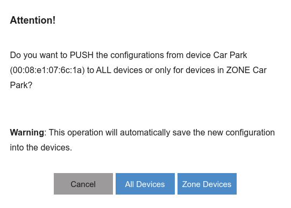Click the word 'automatically' in the warning

coord(145,133)
